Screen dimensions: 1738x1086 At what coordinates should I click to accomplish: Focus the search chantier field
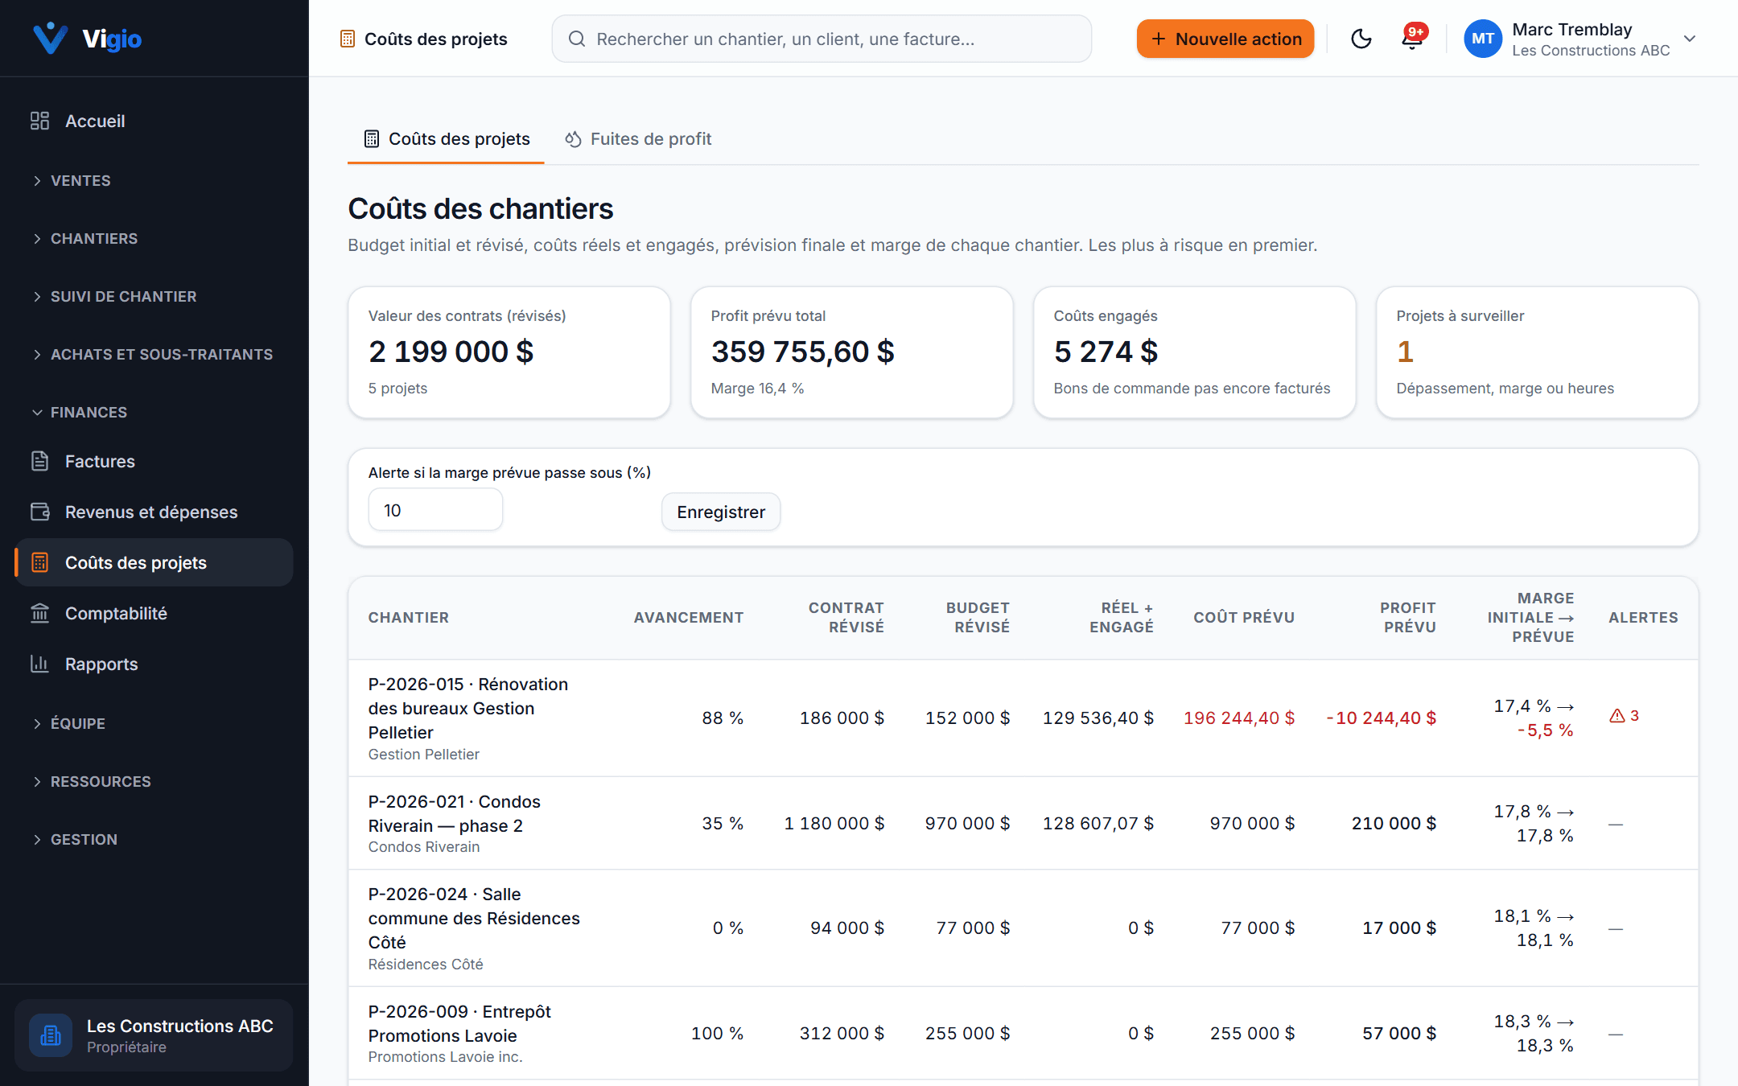pos(822,39)
